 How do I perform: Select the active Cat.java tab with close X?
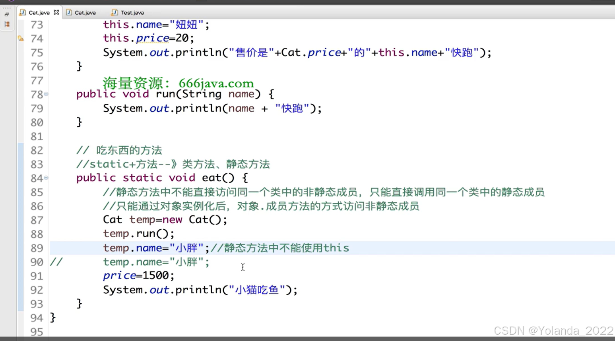click(x=39, y=13)
